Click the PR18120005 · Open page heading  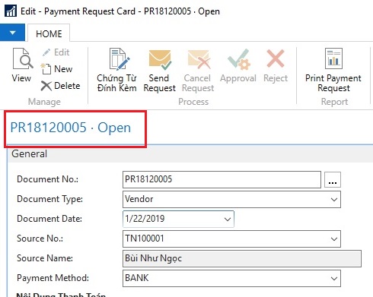tap(71, 128)
